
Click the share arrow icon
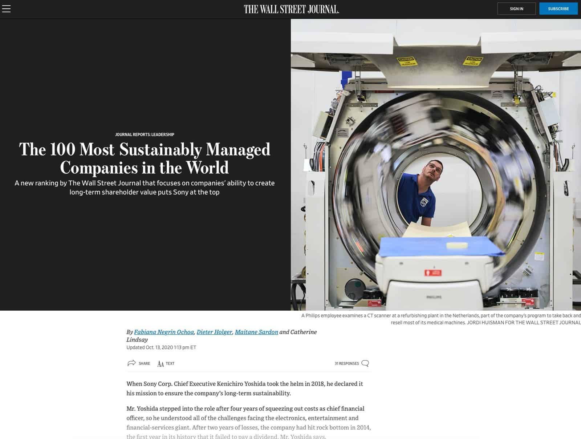coord(131,363)
